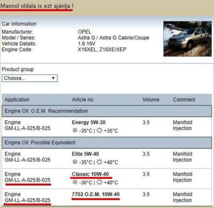Click volume 3.5 in the Energy 5W-30 row

[x=146, y=123]
